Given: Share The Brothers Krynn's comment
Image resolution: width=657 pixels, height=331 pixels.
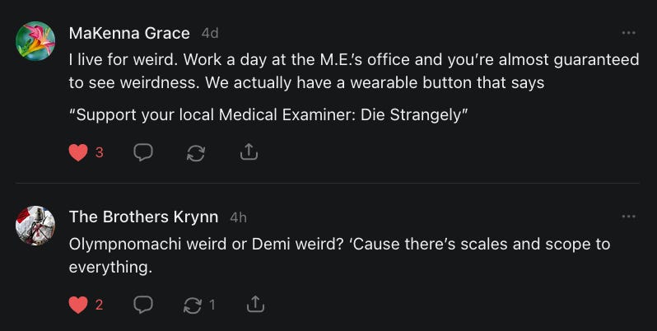Looking at the screenshot, I should point(255,305).
